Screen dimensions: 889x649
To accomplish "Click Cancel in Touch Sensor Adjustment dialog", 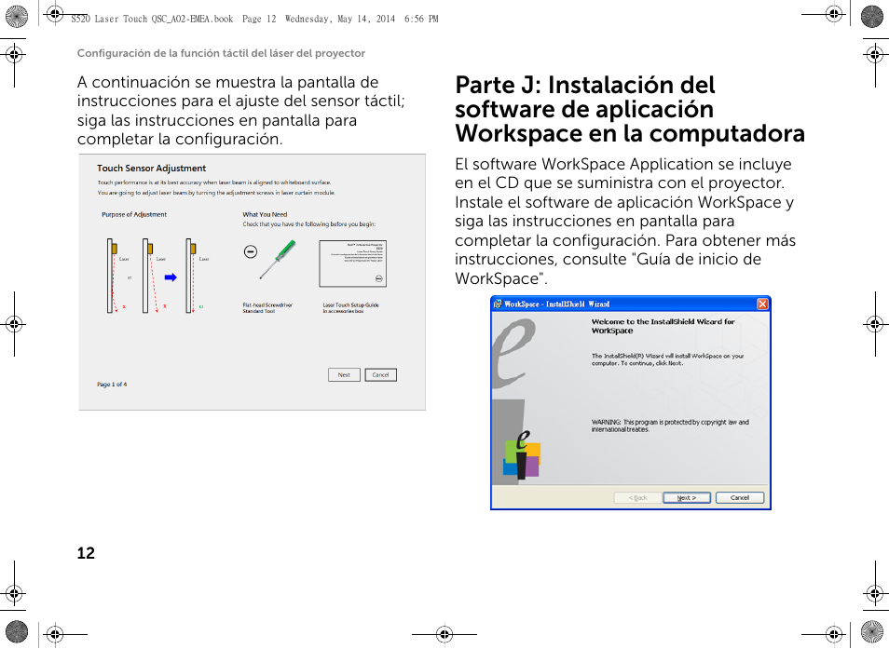I will point(380,375).
